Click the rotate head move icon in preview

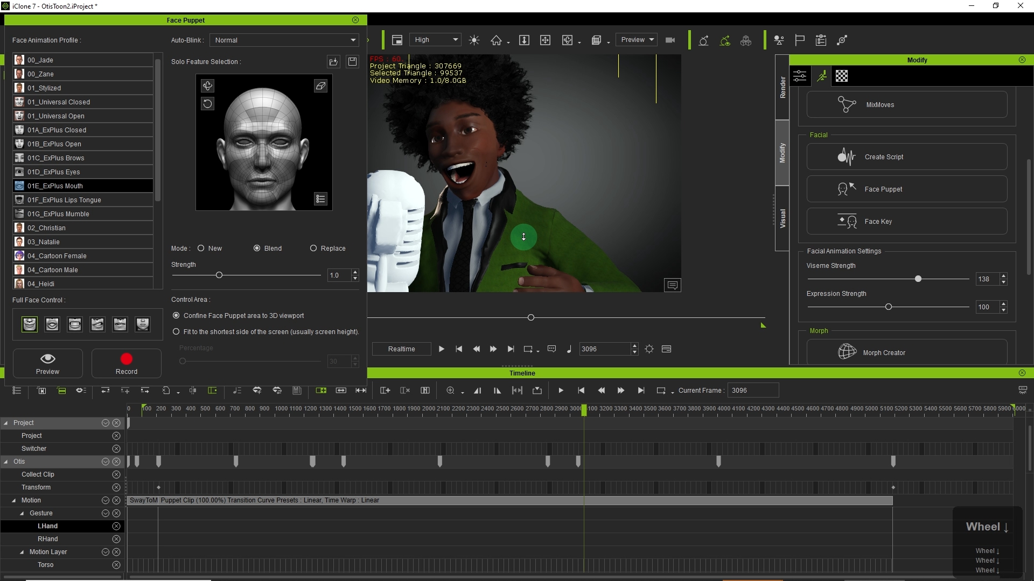click(207, 86)
